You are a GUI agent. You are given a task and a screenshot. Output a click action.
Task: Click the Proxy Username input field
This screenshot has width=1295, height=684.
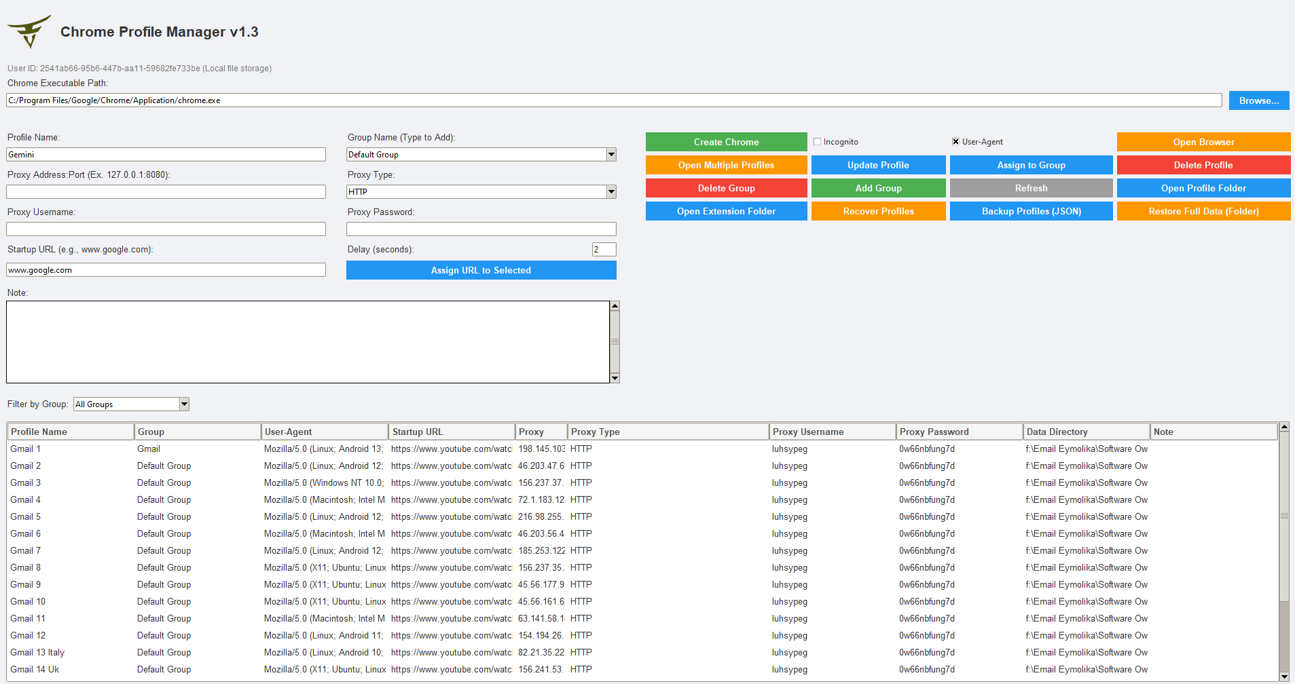coord(166,229)
